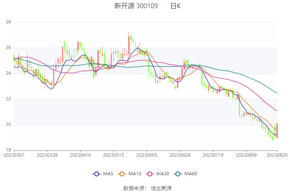295x192 pixels.
Task: Hide the MA5 series via its label
Action: click(108, 174)
